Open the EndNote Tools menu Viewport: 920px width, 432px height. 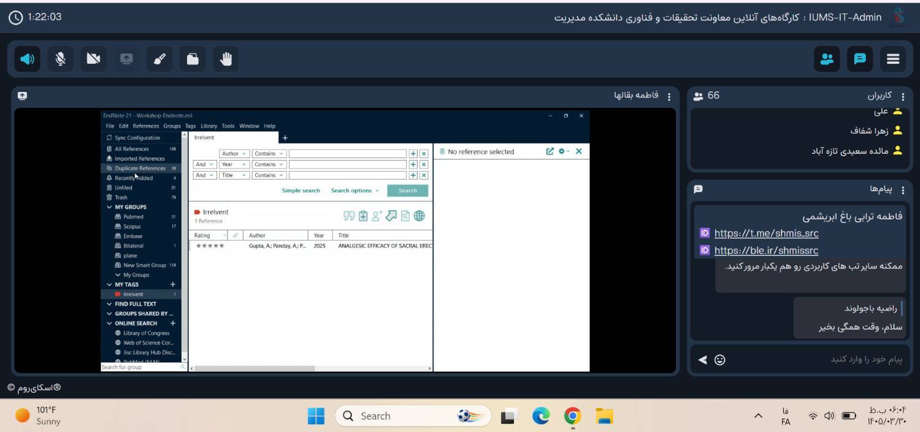tap(228, 126)
